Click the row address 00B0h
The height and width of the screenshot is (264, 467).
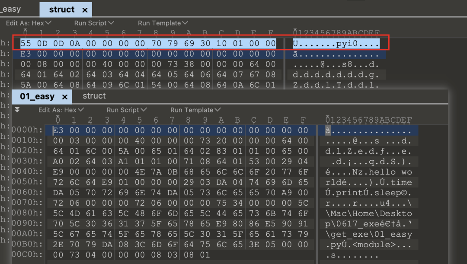[26, 245]
